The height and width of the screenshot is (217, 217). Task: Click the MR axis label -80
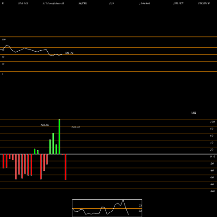click(x=212, y=184)
